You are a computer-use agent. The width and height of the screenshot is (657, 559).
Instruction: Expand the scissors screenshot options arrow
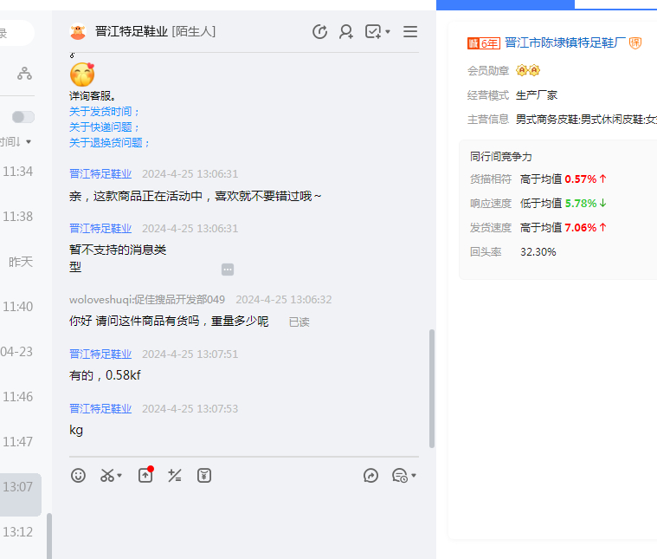pos(119,476)
